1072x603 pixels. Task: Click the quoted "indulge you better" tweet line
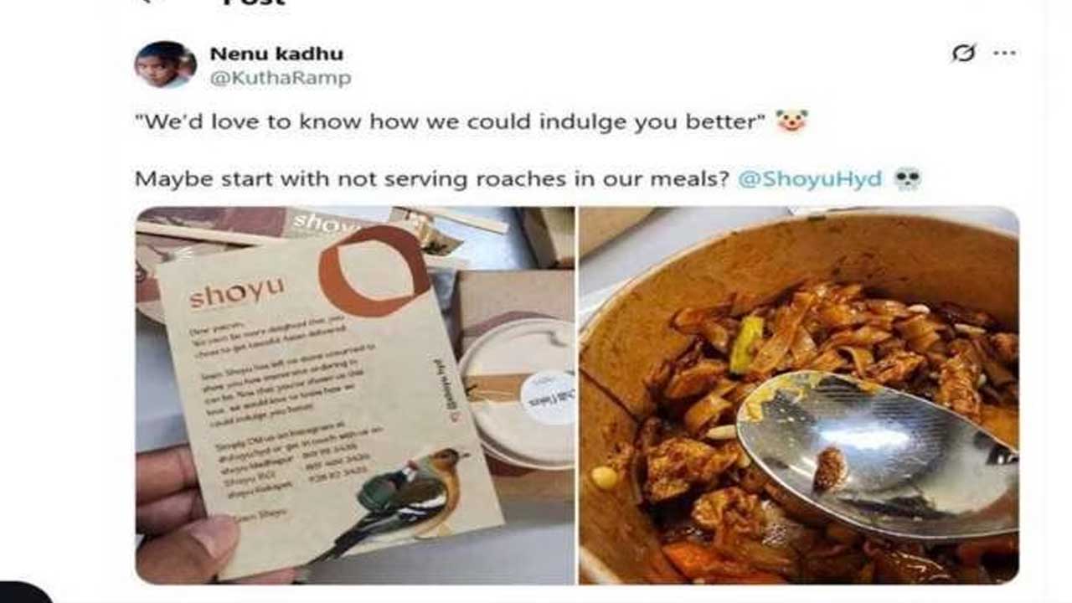click(451, 121)
